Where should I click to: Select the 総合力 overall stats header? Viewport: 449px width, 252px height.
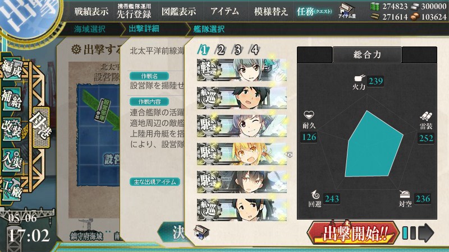[367, 54]
